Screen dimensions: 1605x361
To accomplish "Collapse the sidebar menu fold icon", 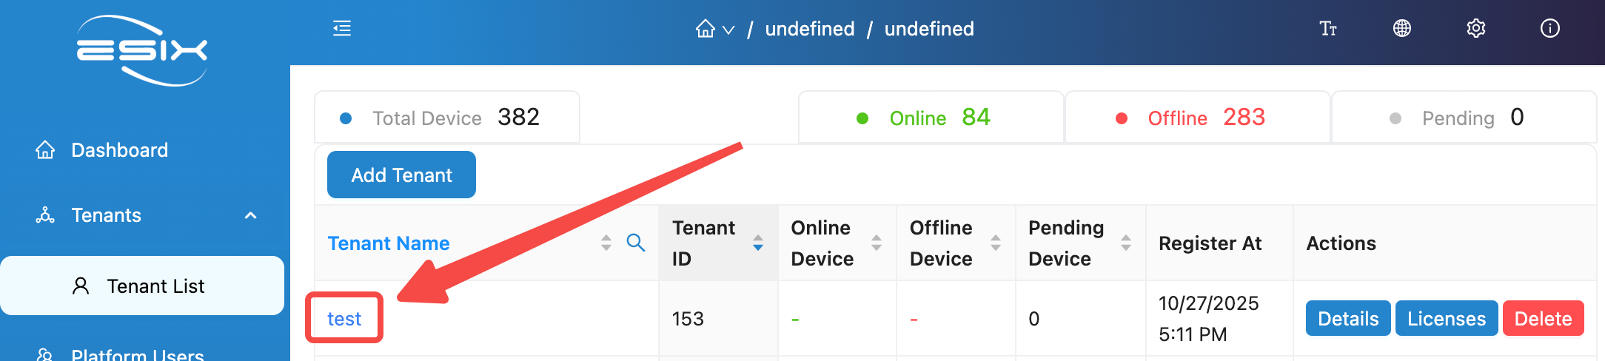I will [342, 29].
